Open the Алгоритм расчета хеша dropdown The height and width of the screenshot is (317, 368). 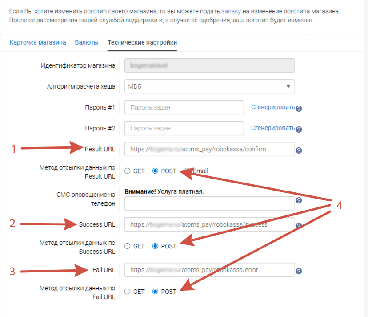click(210, 86)
